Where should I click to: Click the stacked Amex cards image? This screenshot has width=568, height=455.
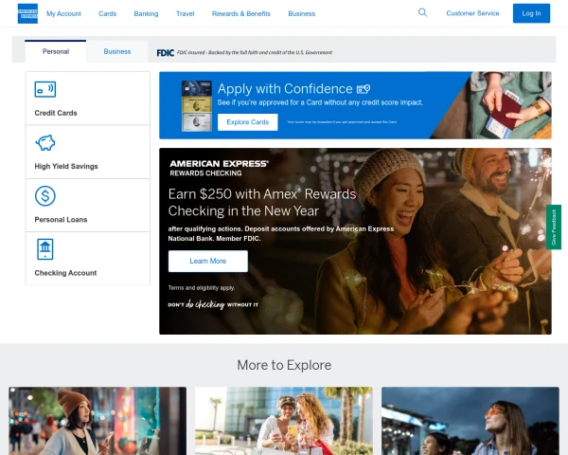[196, 105]
